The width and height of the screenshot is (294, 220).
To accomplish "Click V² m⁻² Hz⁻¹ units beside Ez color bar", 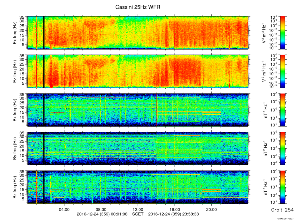I will pos(264,71).
